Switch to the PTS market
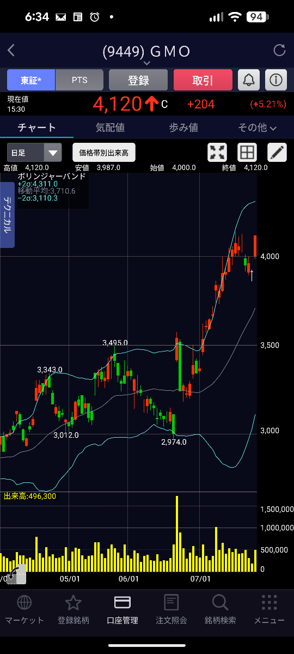294x654 pixels. (x=79, y=80)
